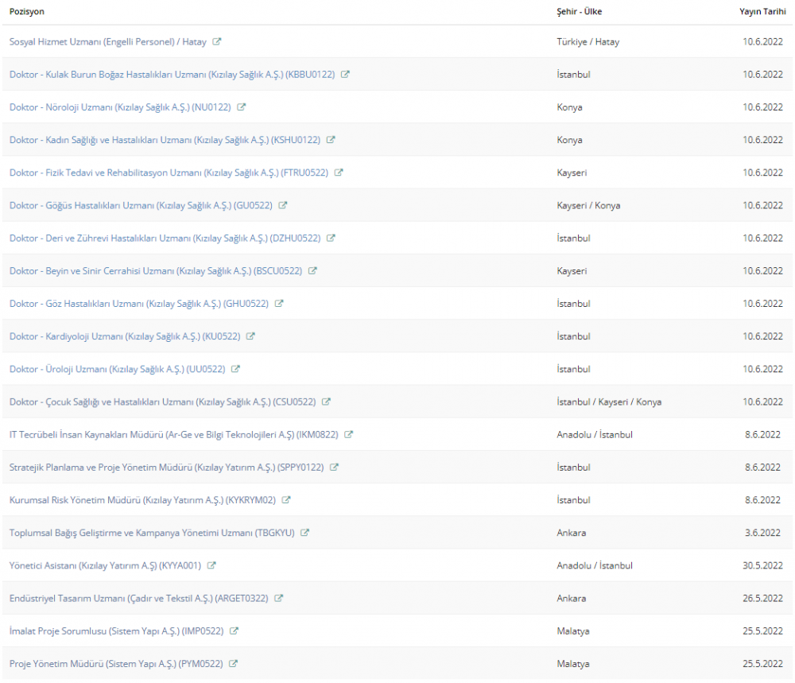Click the Şehir - Ülke column header
795x683 pixels.
coord(579,12)
